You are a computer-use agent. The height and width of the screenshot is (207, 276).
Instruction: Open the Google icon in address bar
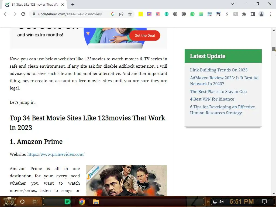[x=113, y=14]
